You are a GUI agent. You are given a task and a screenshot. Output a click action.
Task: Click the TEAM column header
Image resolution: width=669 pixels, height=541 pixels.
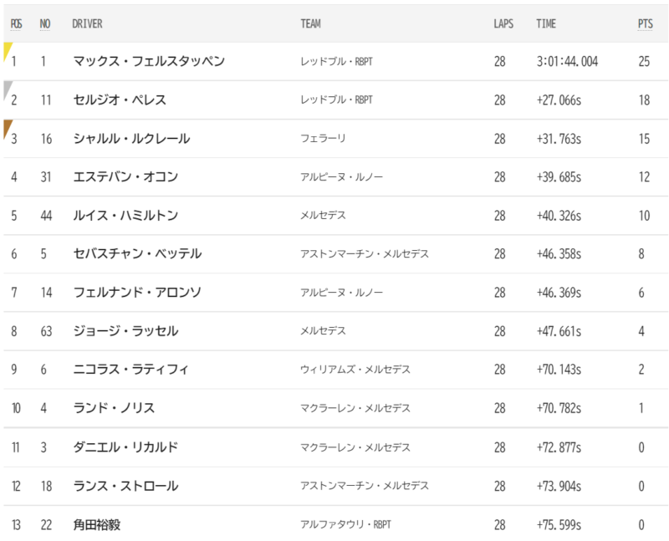pyautogui.click(x=310, y=24)
